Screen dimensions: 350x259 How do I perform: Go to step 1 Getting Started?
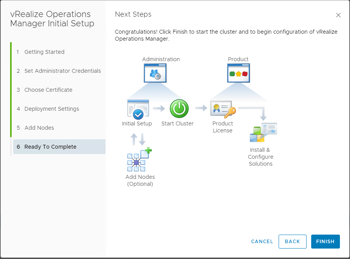tap(44, 52)
